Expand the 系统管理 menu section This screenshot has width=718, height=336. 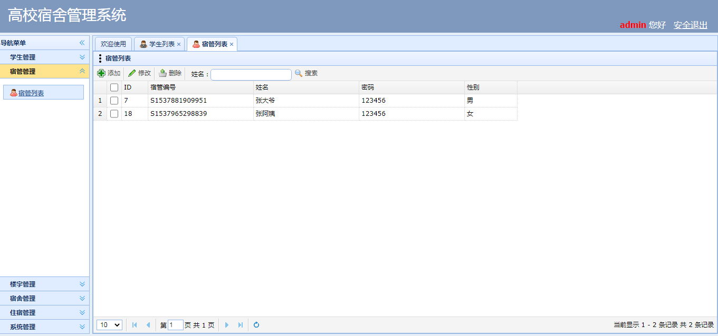click(45, 327)
